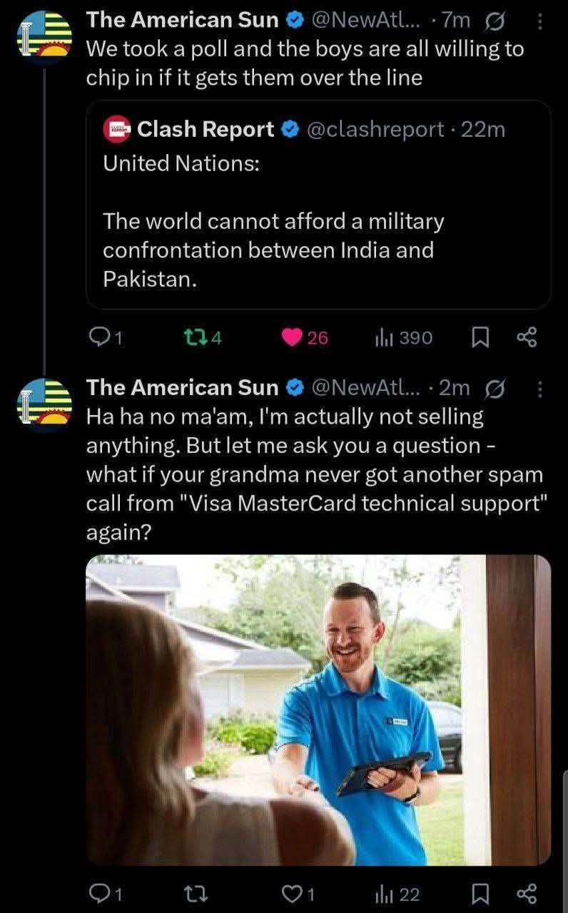
Task: Bookmark the first American Sun tweet
Action: click(x=482, y=337)
